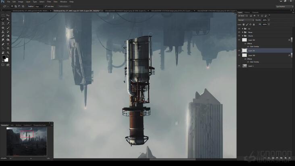Select the Gradient tool
295x166 pixels.
click(x=8, y=36)
